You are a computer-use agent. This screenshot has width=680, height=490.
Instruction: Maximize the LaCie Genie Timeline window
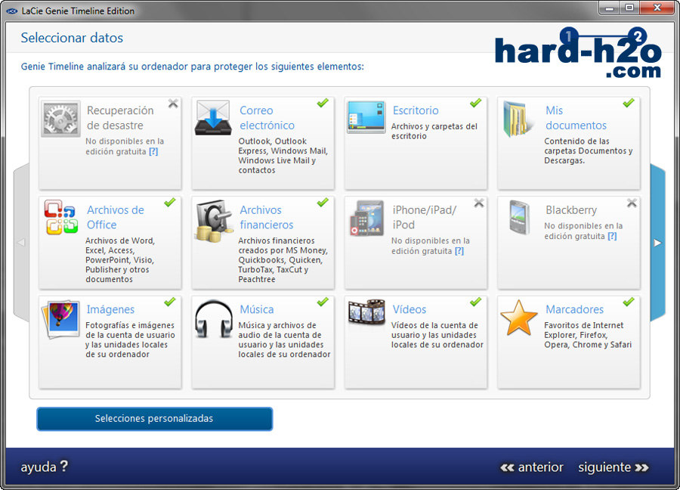coord(629,8)
